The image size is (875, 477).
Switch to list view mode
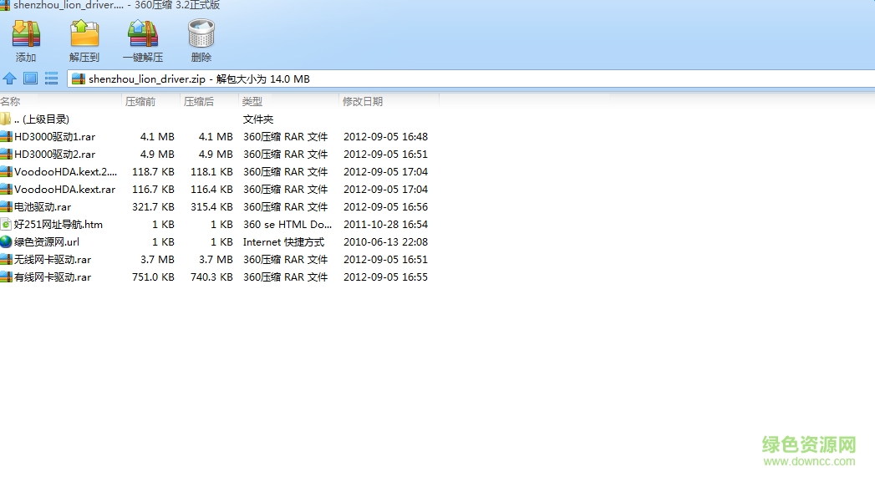click(51, 79)
